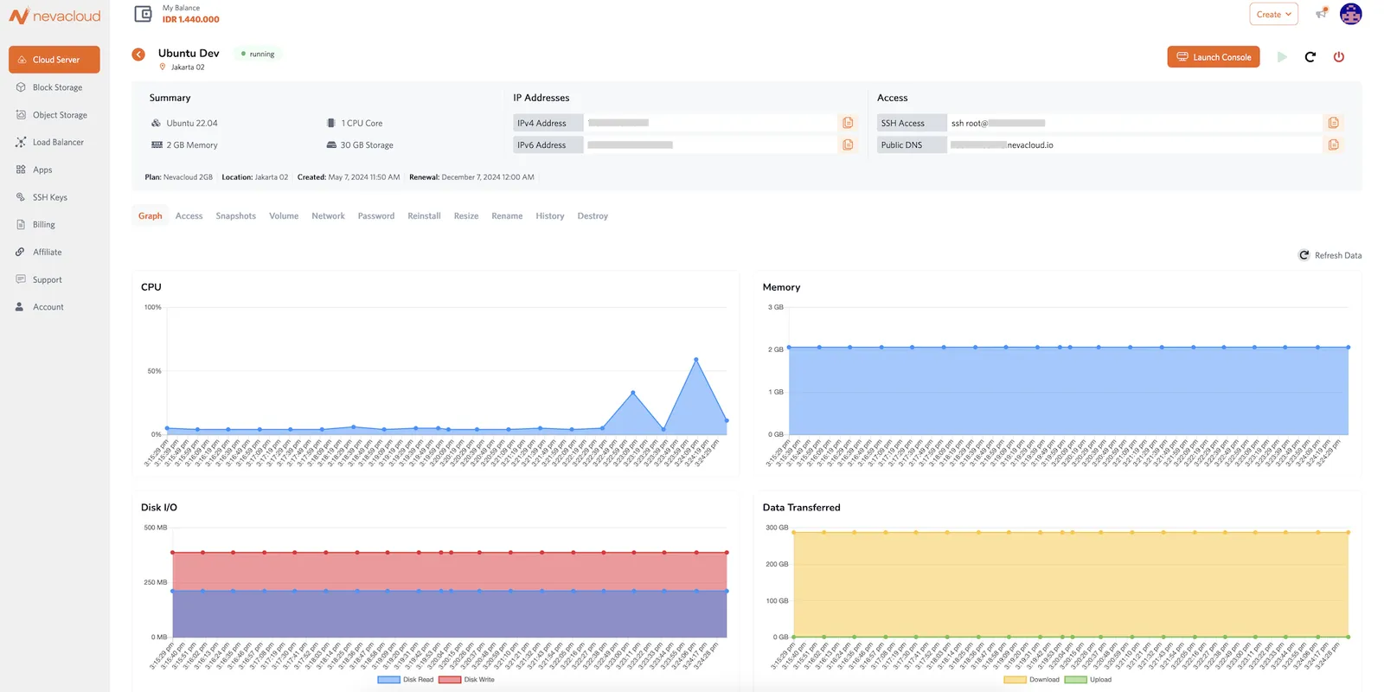Open the Network tab
Screen dimensions: 1384x692
tap(328, 216)
